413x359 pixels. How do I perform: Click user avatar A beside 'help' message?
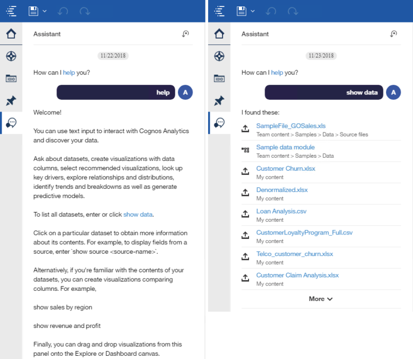click(185, 92)
